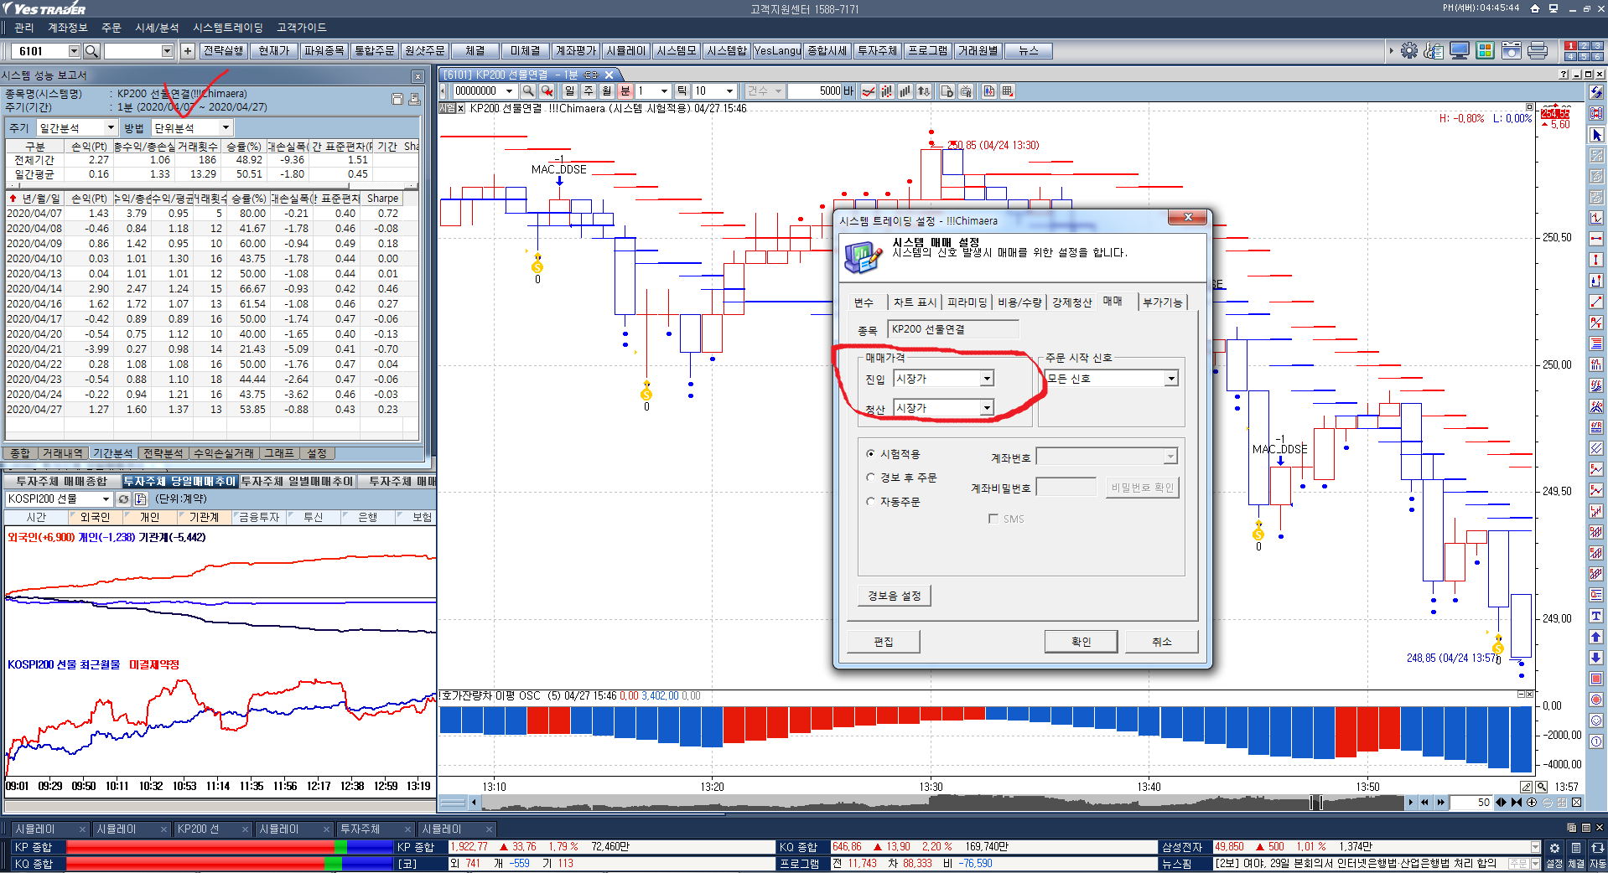Click the printer icon in top toolbar

pyautogui.click(x=1538, y=51)
